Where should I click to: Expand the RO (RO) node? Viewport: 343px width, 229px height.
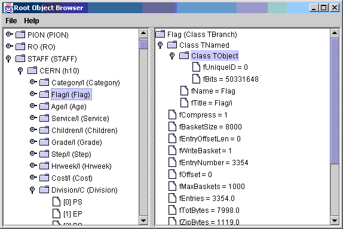pos(10,46)
